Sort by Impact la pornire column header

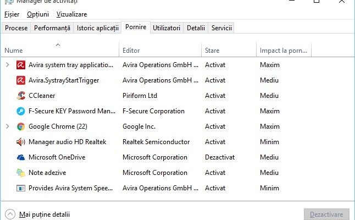(282, 51)
